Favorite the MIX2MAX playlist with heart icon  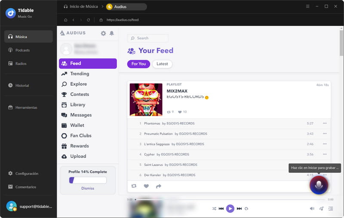(x=146, y=186)
